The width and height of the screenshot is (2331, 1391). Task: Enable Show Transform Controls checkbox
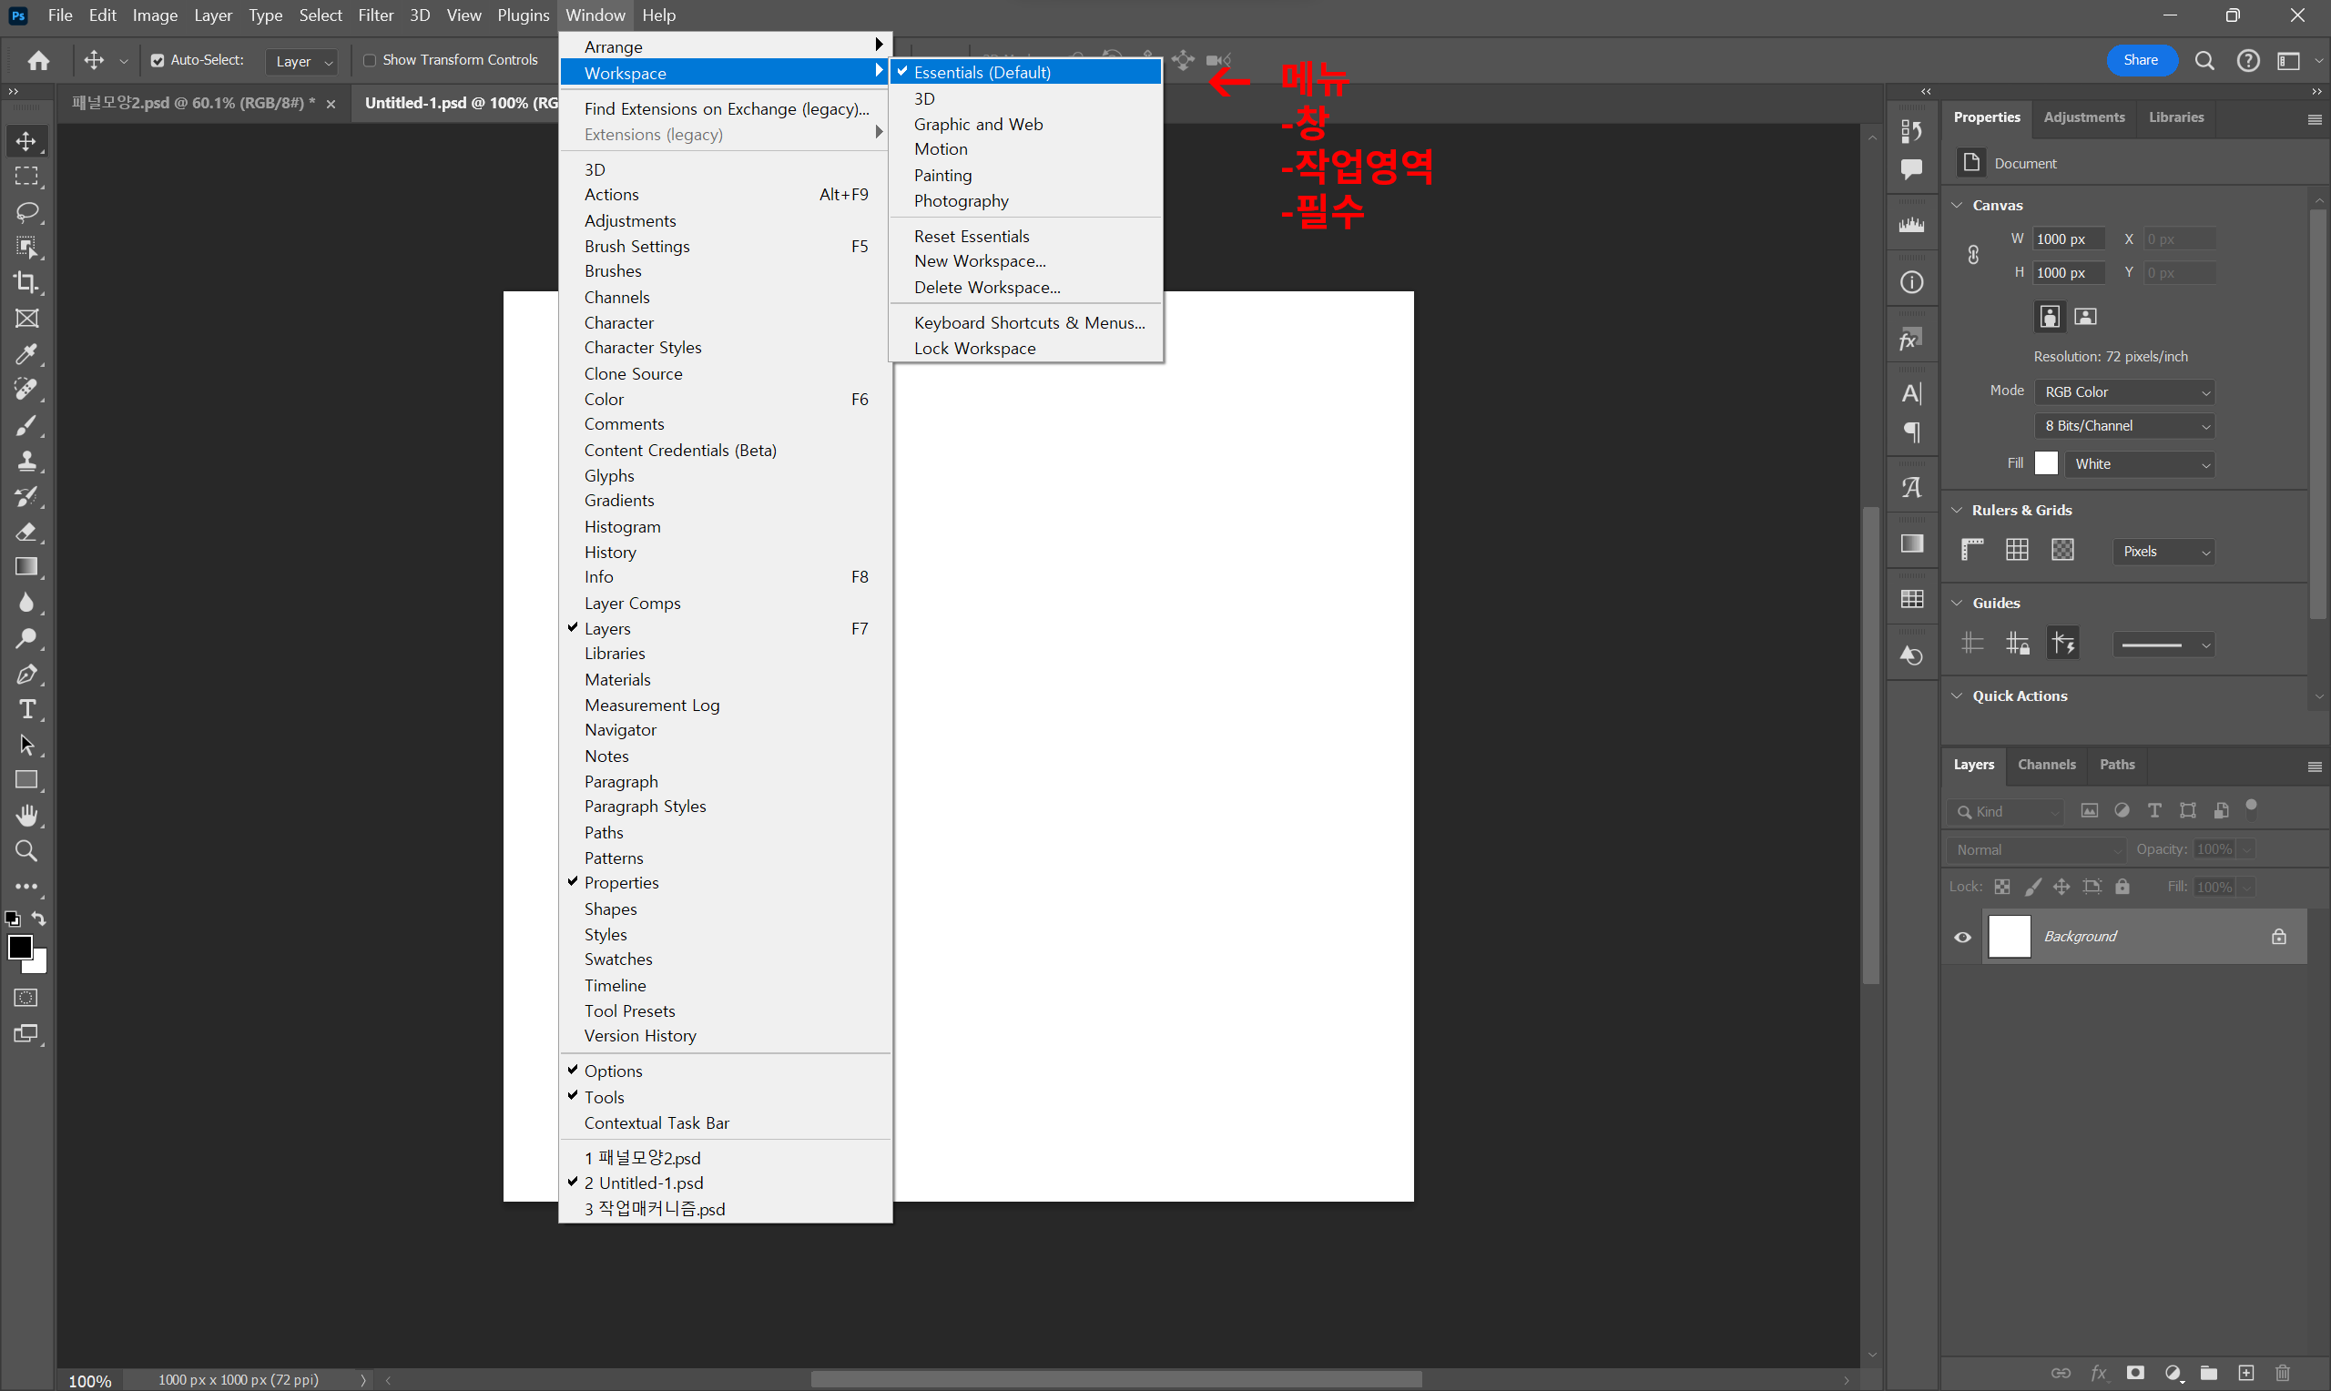pos(370,61)
